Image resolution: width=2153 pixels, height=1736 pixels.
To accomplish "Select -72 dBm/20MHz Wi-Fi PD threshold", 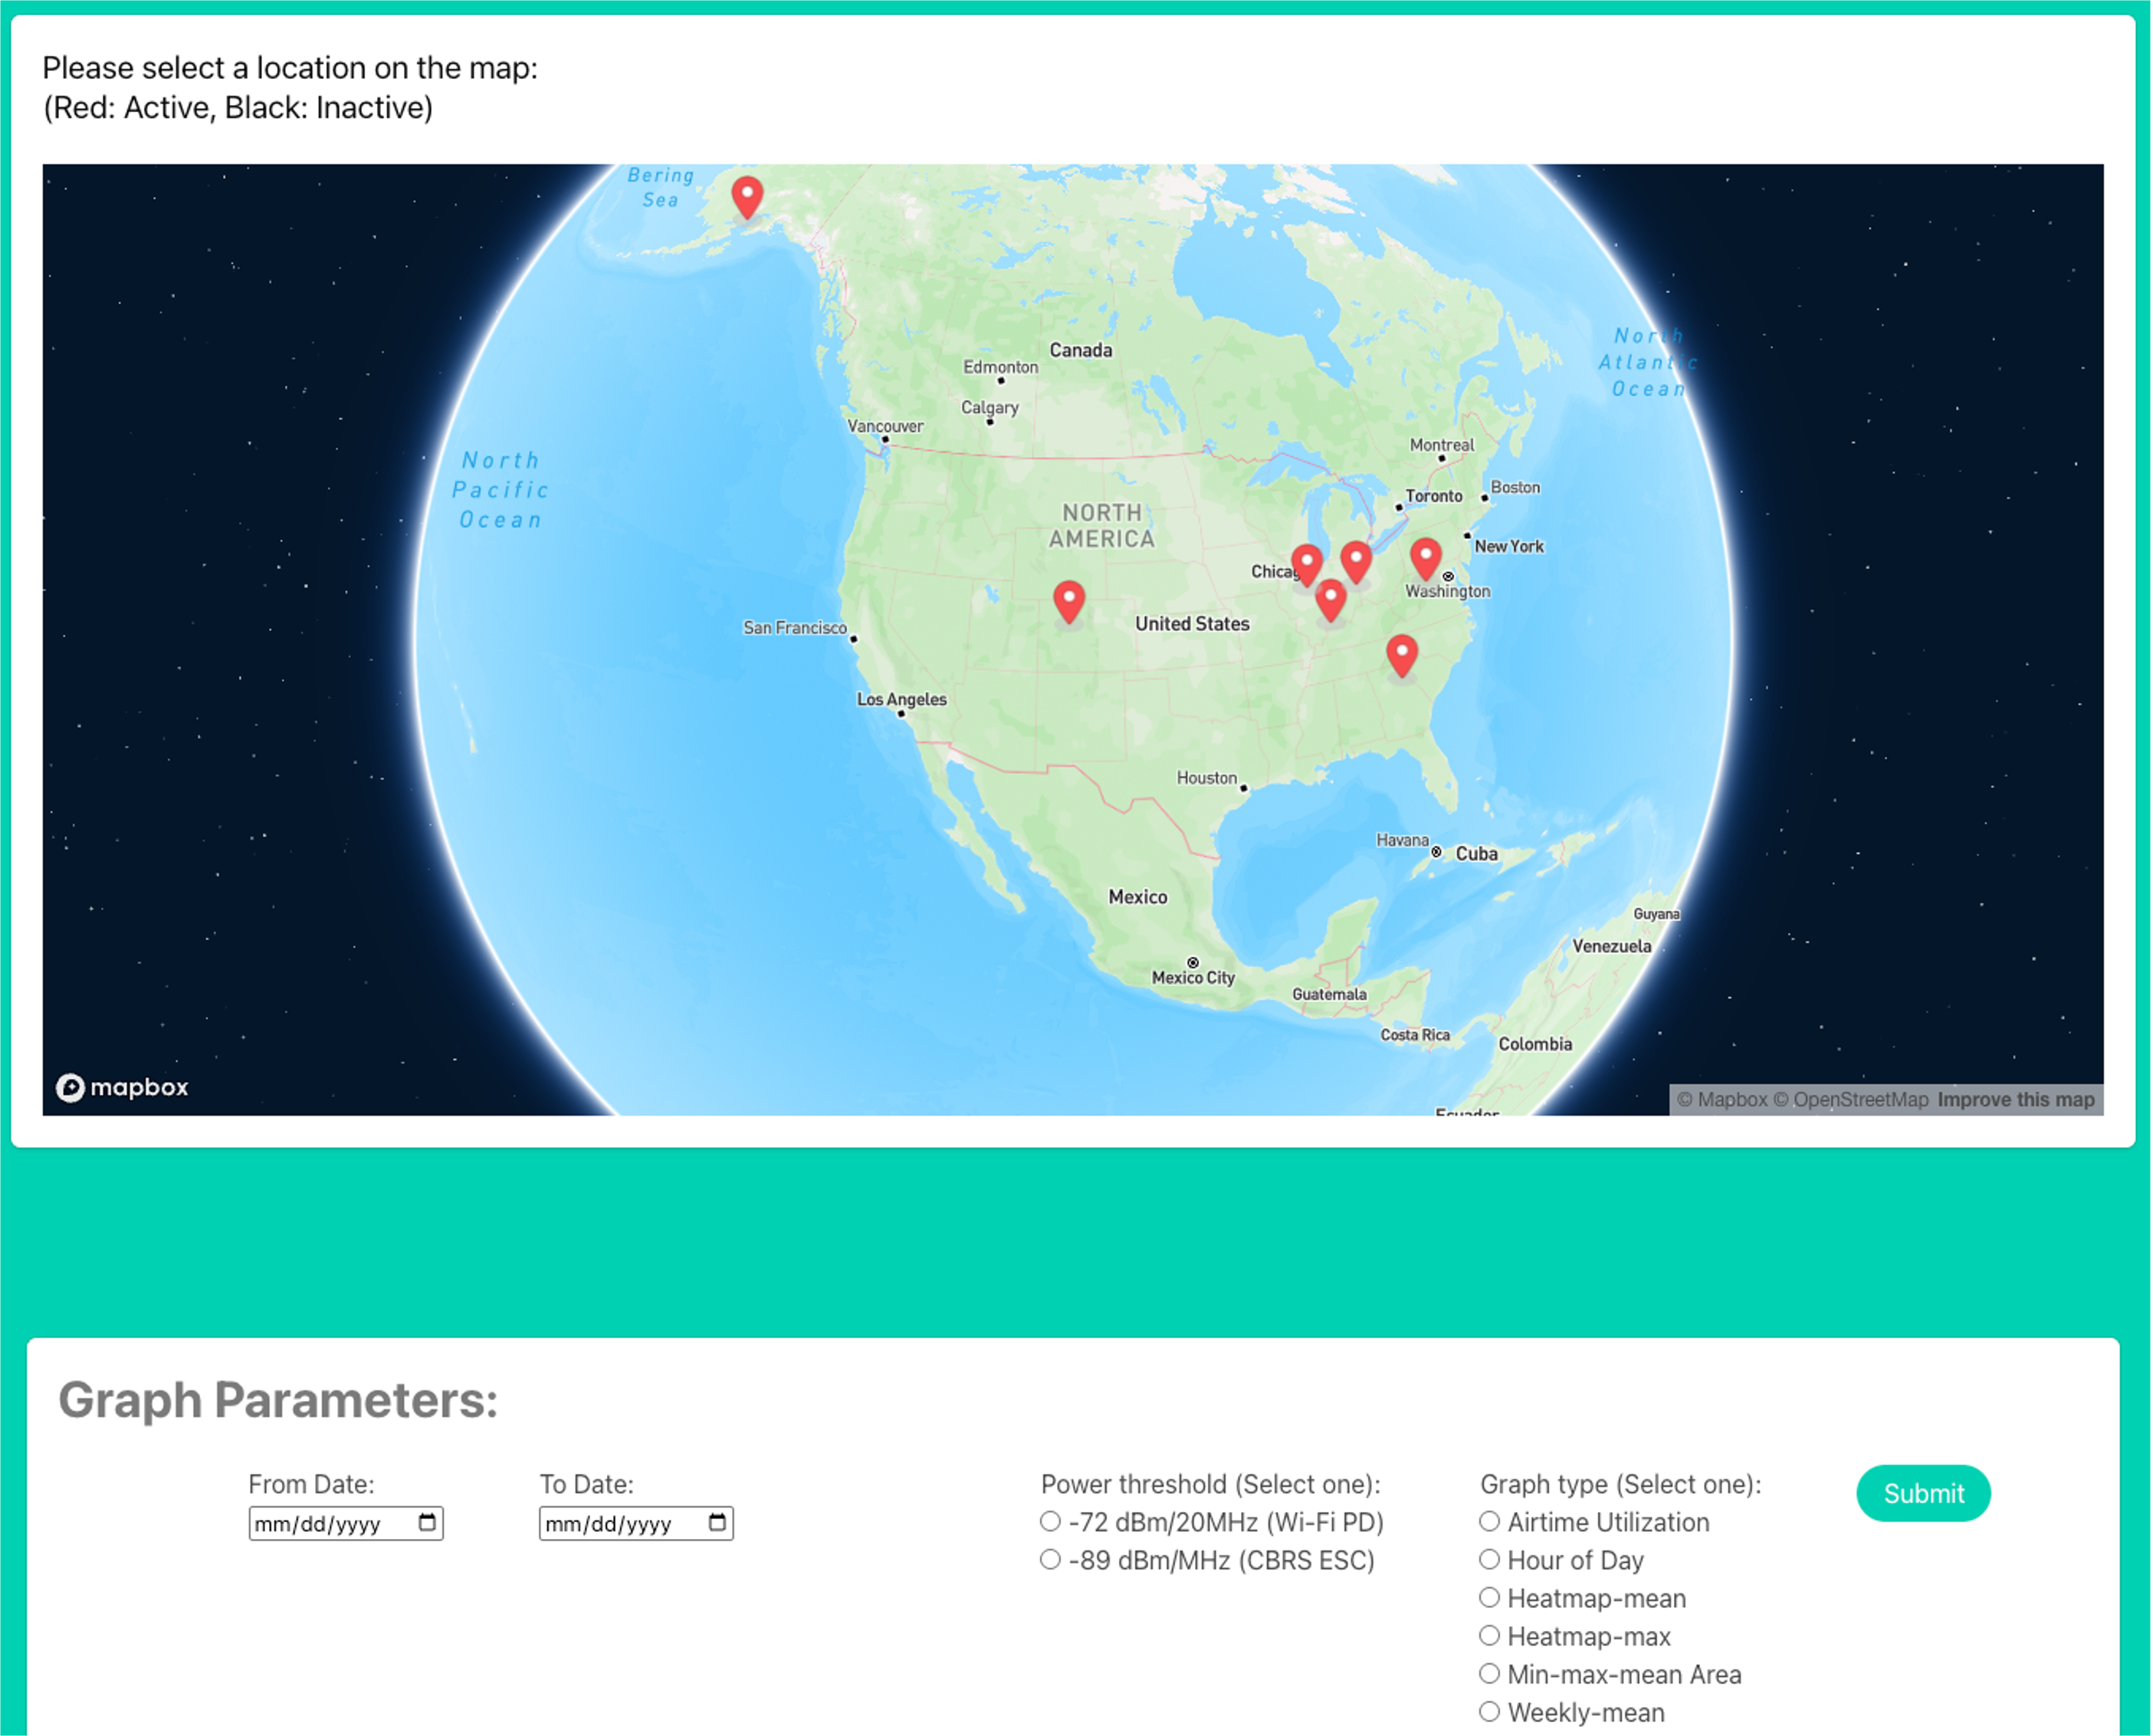I will click(x=1049, y=1521).
